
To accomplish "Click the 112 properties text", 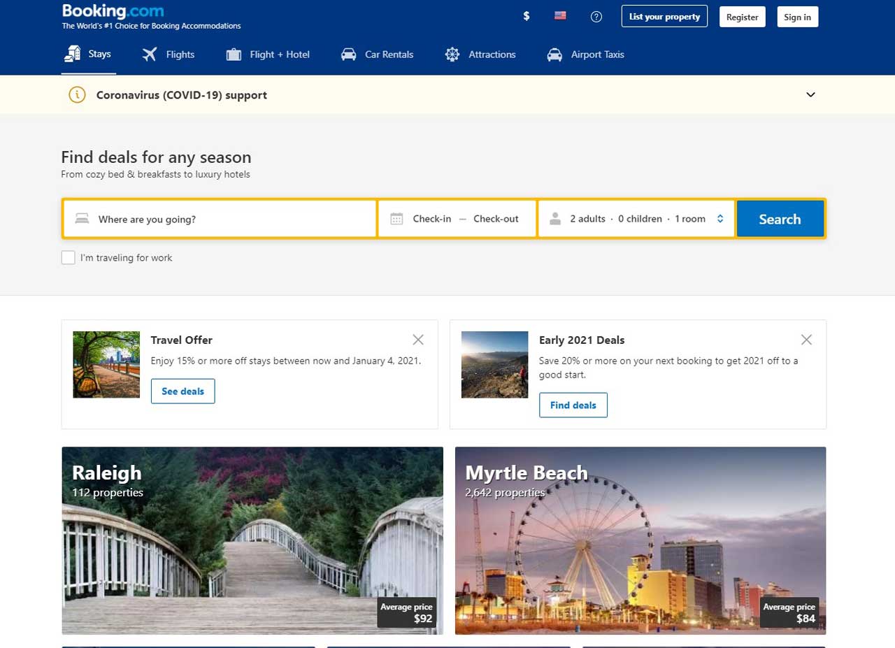I will pos(108,493).
